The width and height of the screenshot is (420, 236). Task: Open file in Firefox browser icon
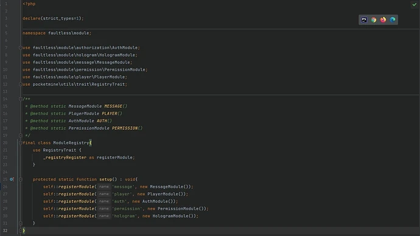point(383,20)
